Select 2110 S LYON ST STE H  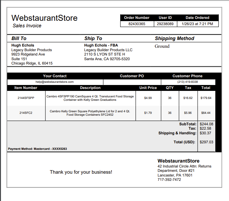click(104, 54)
